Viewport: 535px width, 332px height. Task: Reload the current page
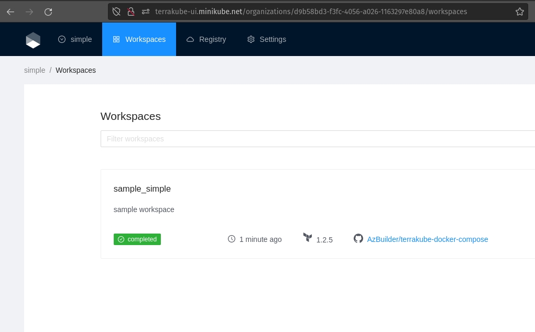pos(48,12)
